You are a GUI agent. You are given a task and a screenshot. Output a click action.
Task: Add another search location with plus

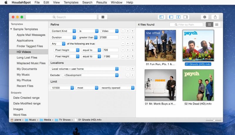[132, 69]
